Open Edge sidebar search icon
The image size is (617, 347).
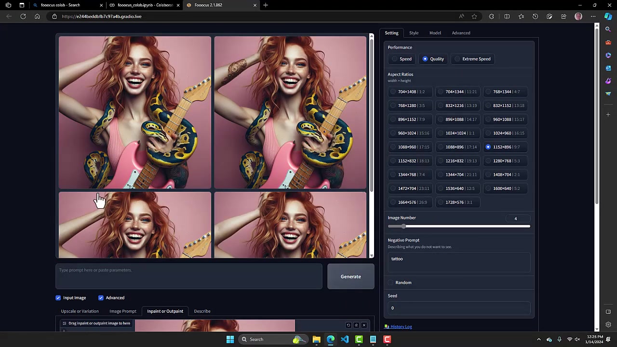pyautogui.click(x=608, y=29)
